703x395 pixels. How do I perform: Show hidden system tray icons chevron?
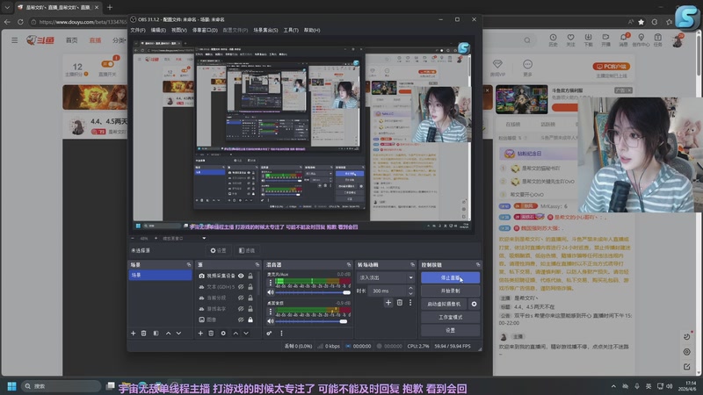pos(613,386)
